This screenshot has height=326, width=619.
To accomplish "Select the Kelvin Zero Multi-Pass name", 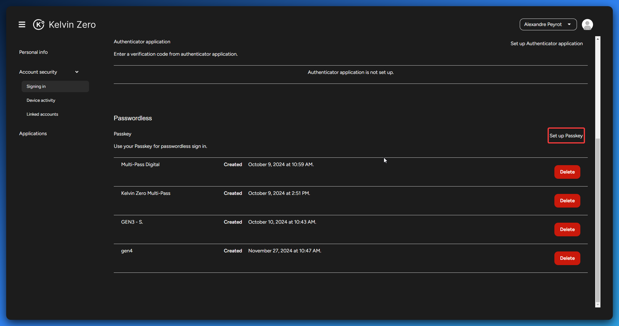I will (146, 193).
